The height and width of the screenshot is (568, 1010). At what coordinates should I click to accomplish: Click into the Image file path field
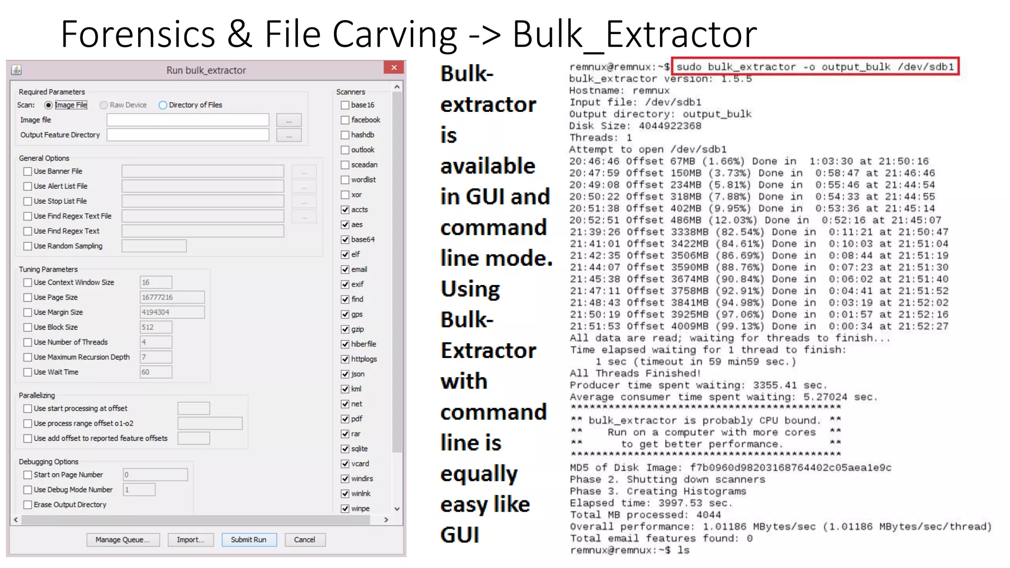pyautogui.click(x=188, y=120)
